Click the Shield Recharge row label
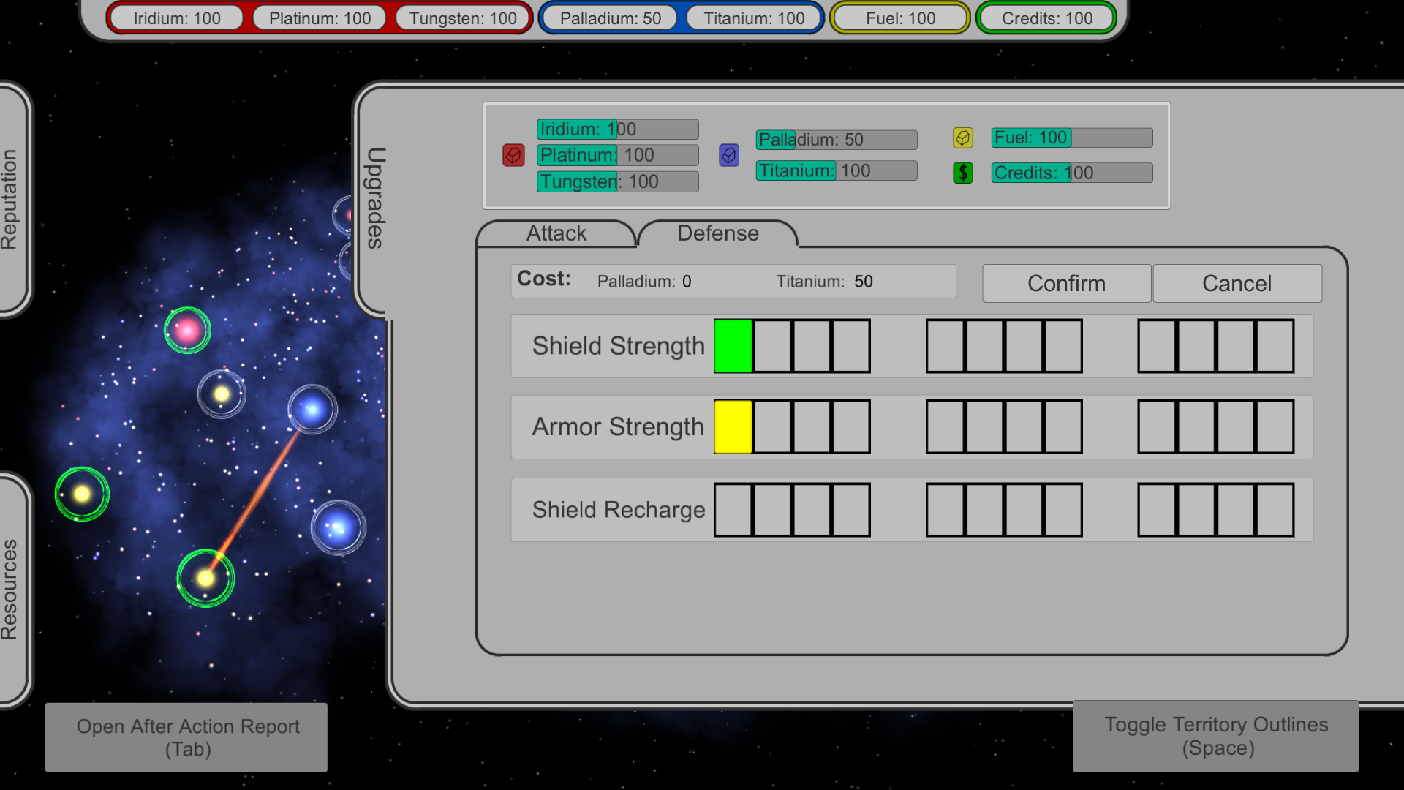Viewport: 1404px width, 790px height. (x=619, y=510)
